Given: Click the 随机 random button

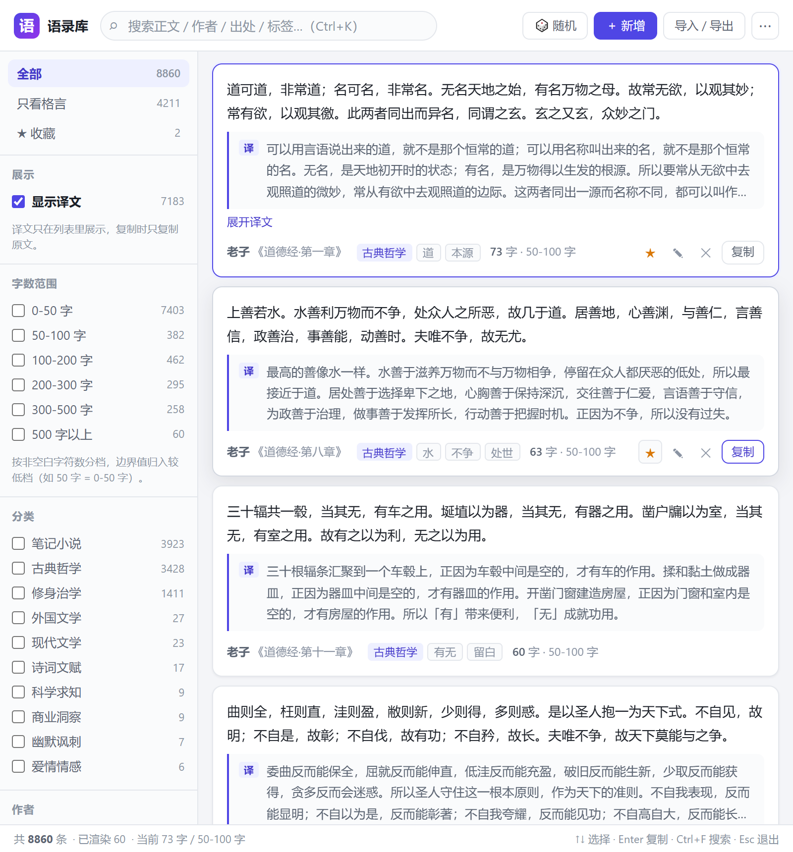Looking at the screenshot, I should 555,26.
